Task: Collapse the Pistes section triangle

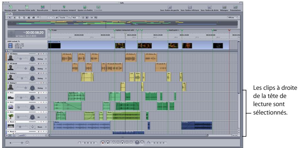Action: 6,51
